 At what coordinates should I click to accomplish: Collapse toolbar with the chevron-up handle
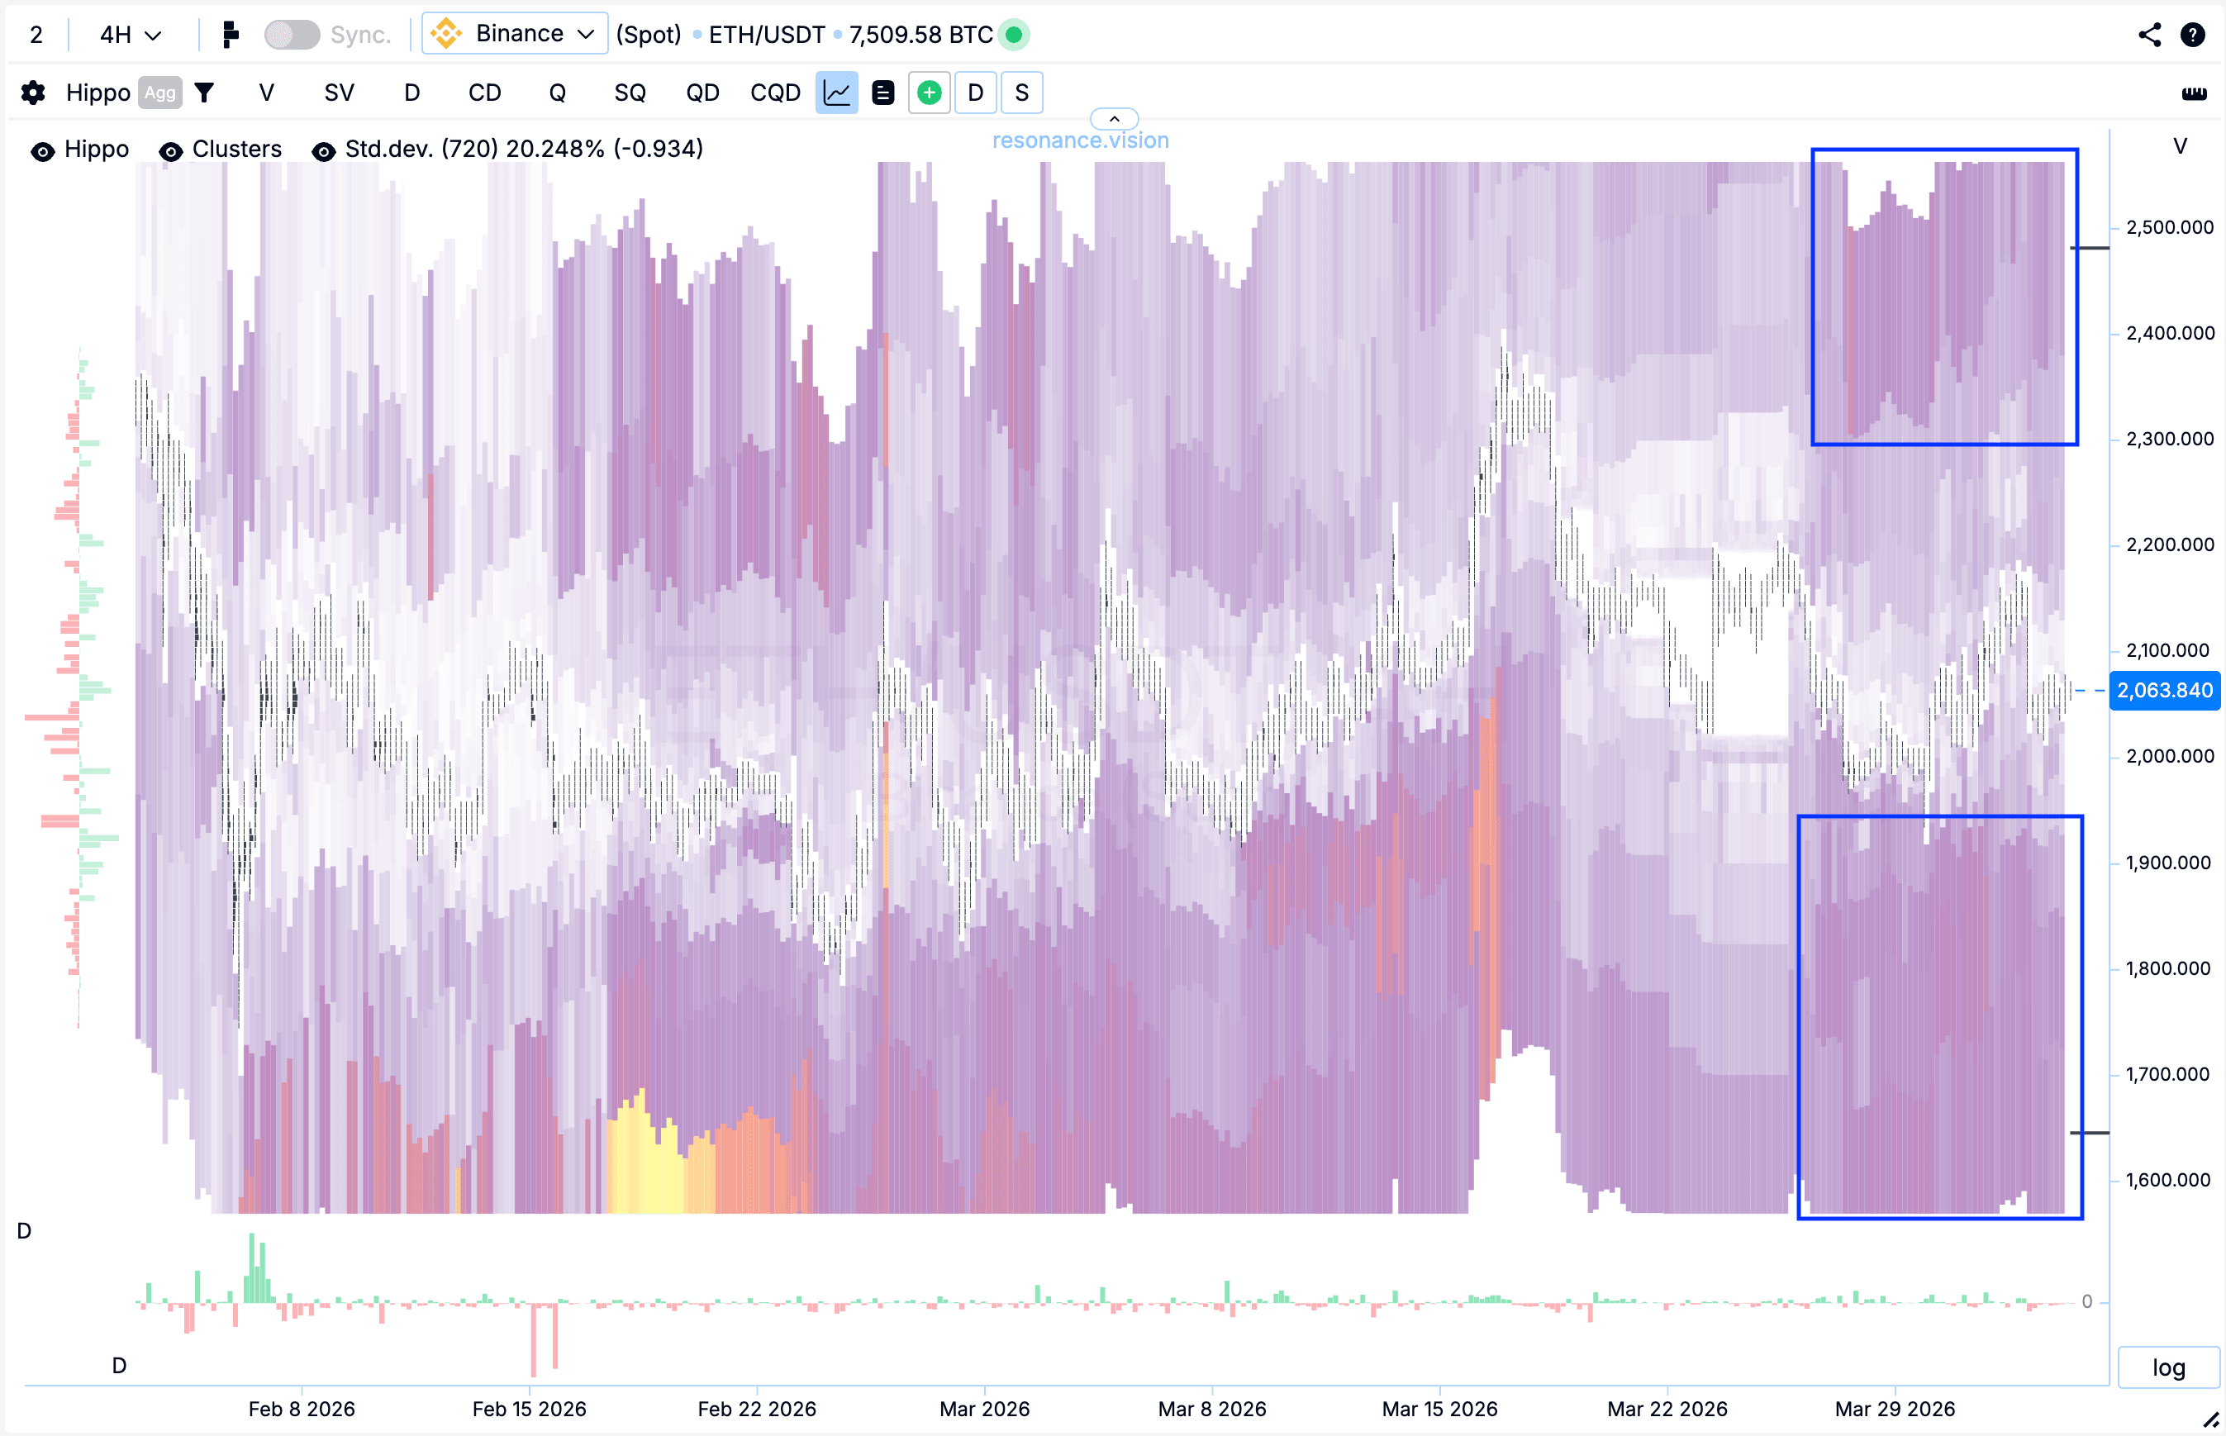pos(1114,119)
